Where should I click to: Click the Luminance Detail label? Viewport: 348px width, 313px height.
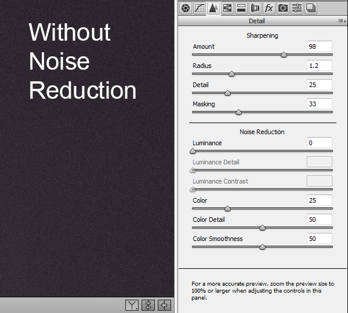[216, 162]
